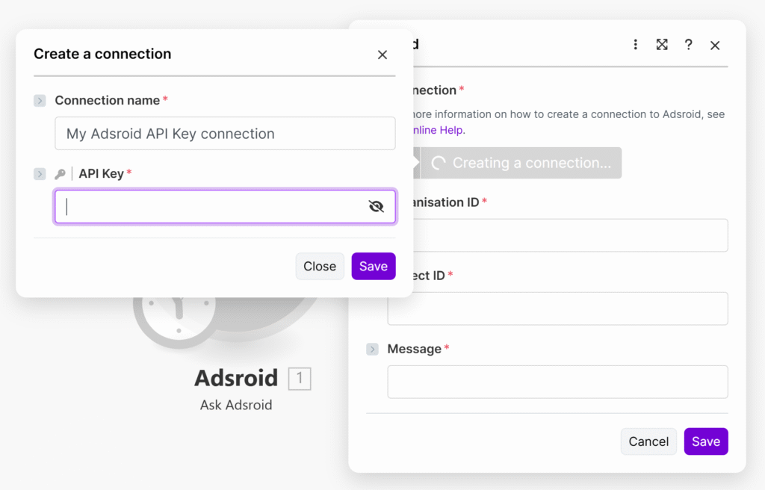Click the key icon beside API Key

point(61,174)
